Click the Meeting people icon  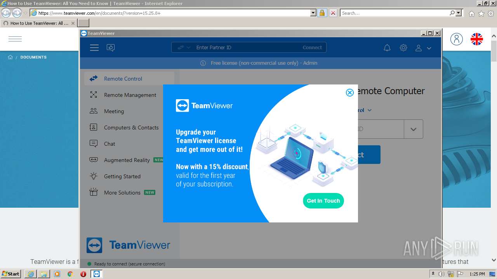coord(94,111)
